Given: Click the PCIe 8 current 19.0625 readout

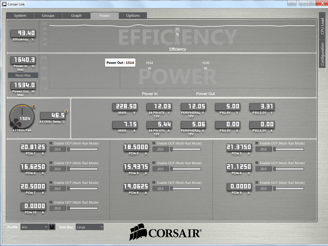Looking at the screenshot, I should (x=136, y=187).
